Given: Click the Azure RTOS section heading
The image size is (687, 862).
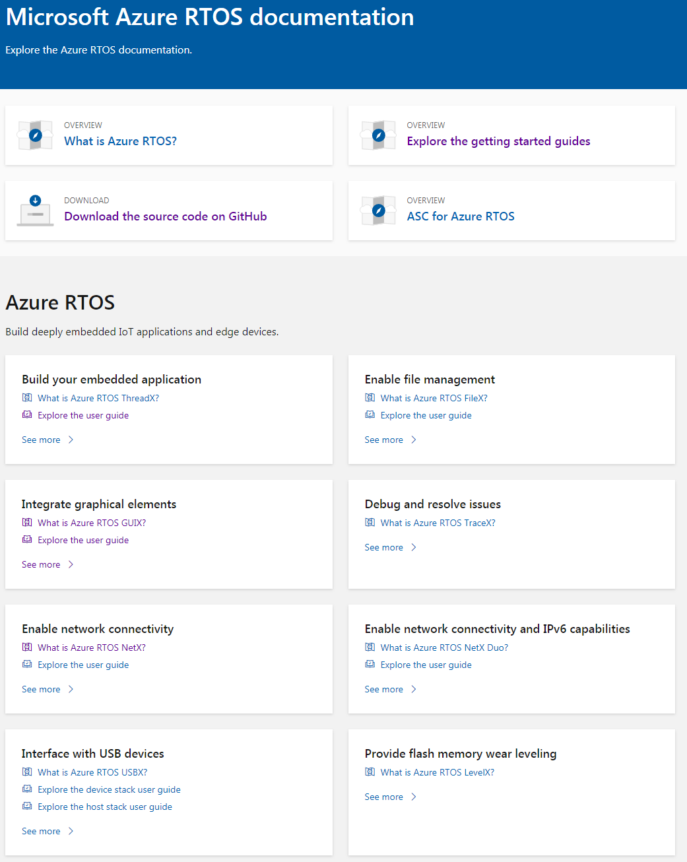Looking at the screenshot, I should pyautogui.click(x=60, y=302).
